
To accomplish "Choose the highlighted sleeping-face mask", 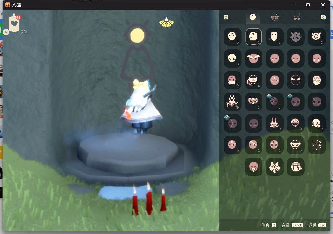I will click(x=253, y=36).
